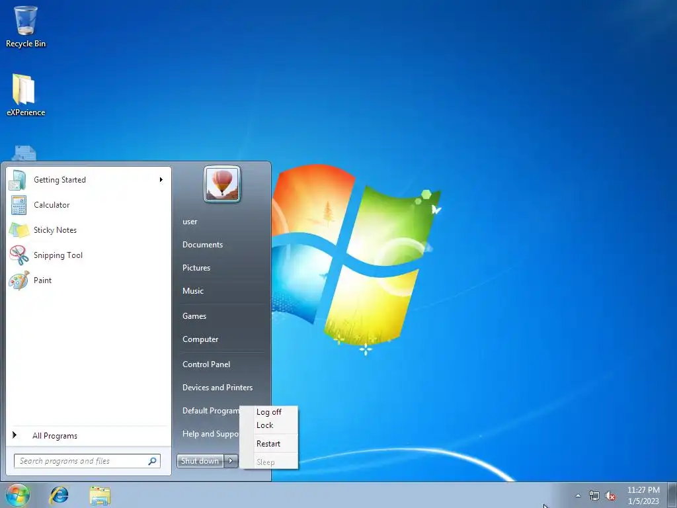
Task: Click the network tray icon
Action: point(594,495)
